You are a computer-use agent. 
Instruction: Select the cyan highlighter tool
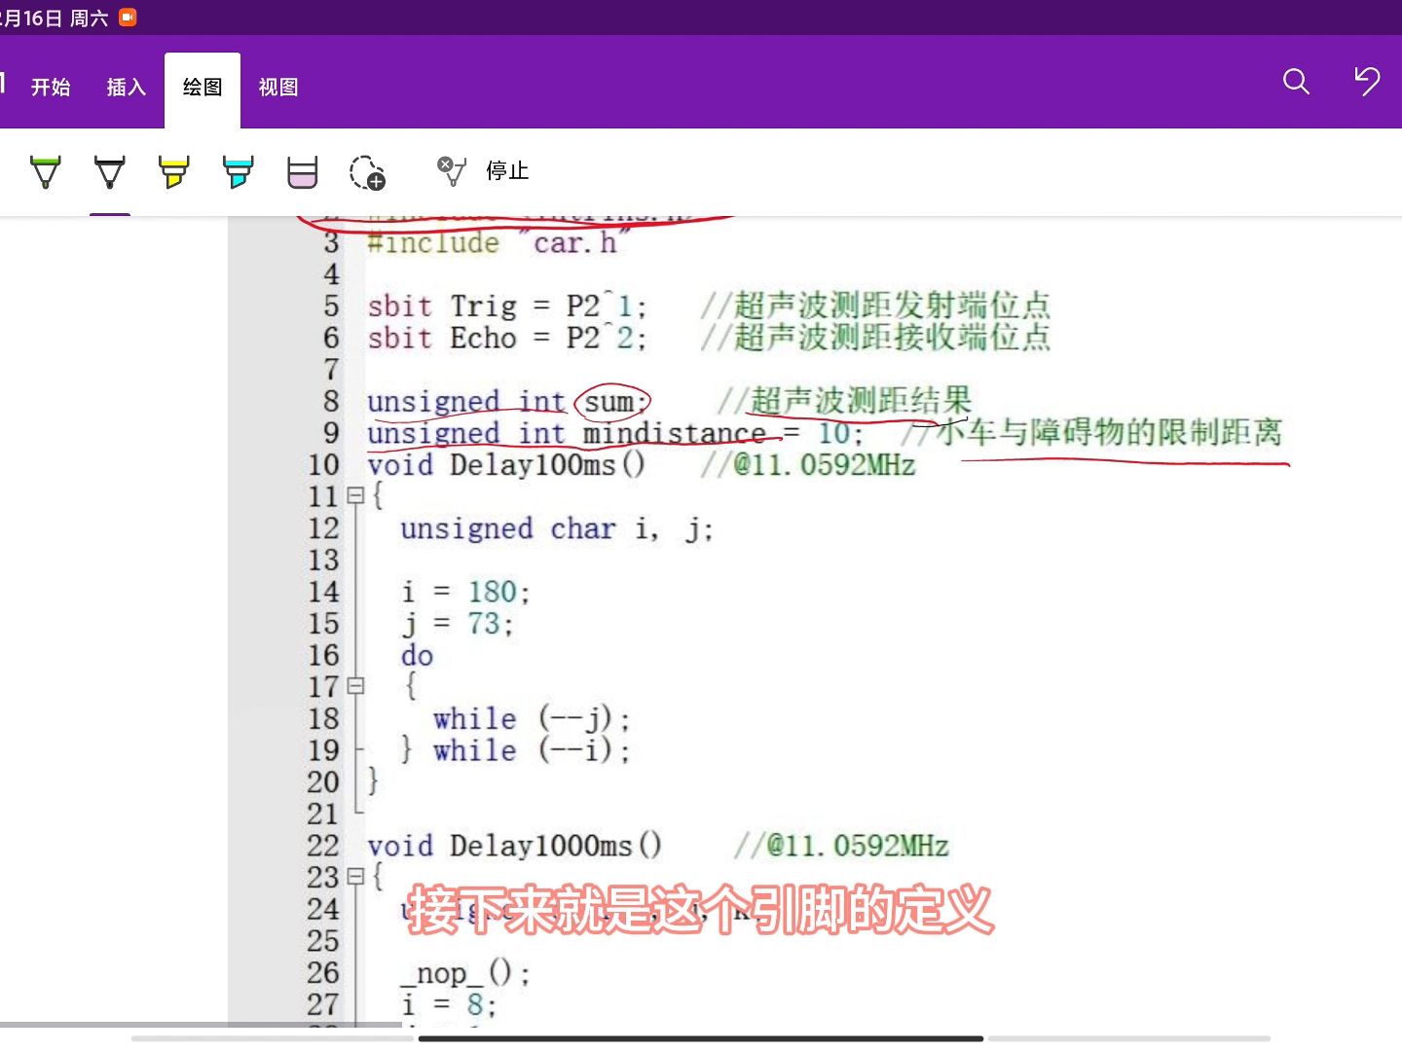(239, 172)
